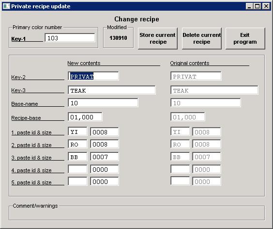
Task: Maximize the Private recipe update window
Action: (x=258, y=6)
